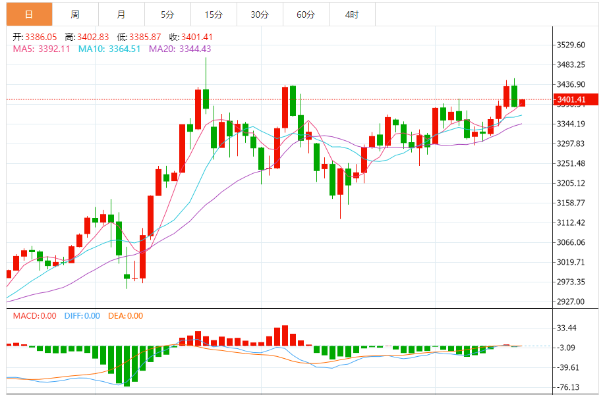Image resolution: width=603 pixels, height=395 pixels.
Task: Click the 33.44 MACD axis label
Action: [x=567, y=328]
